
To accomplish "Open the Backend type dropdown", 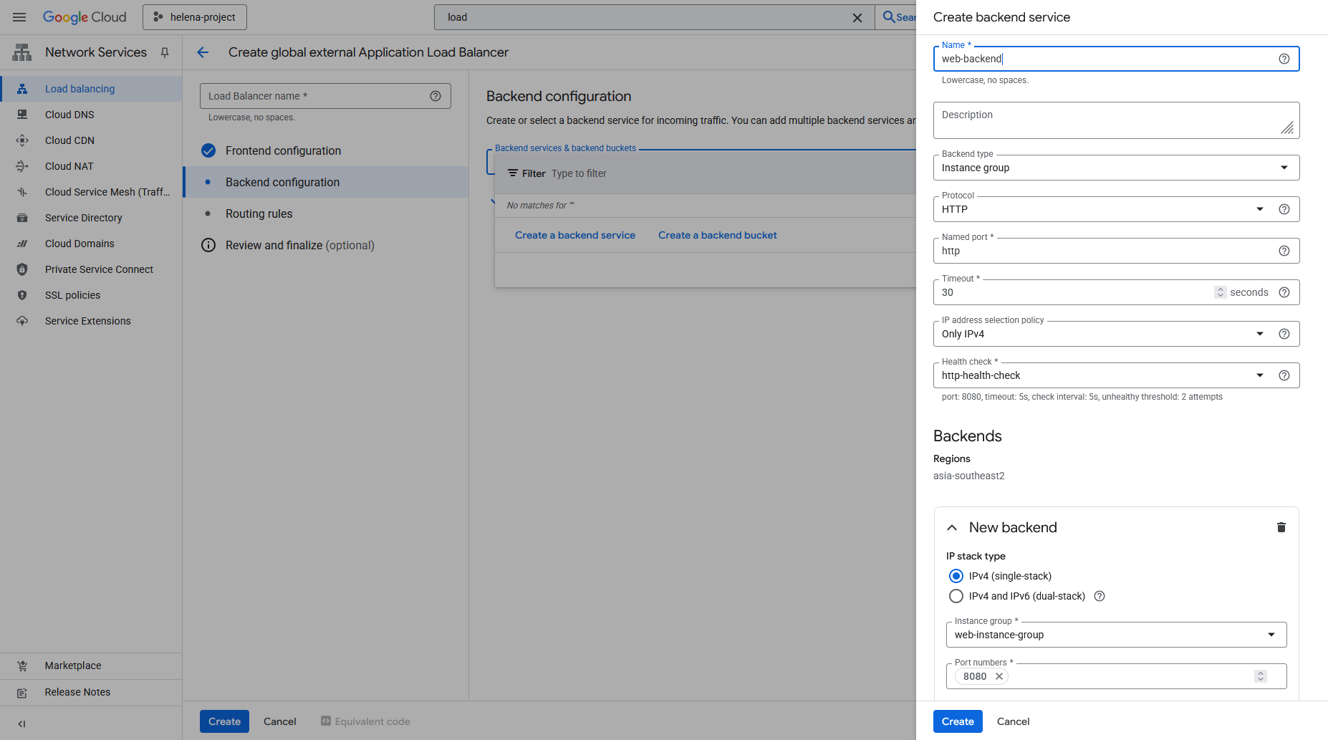I will 1115,168.
